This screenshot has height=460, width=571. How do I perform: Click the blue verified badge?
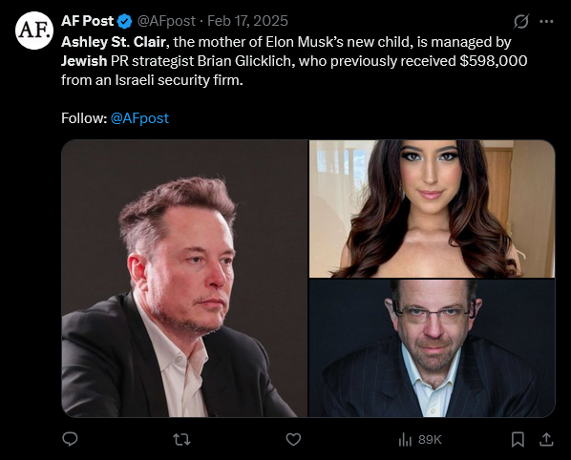click(124, 22)
